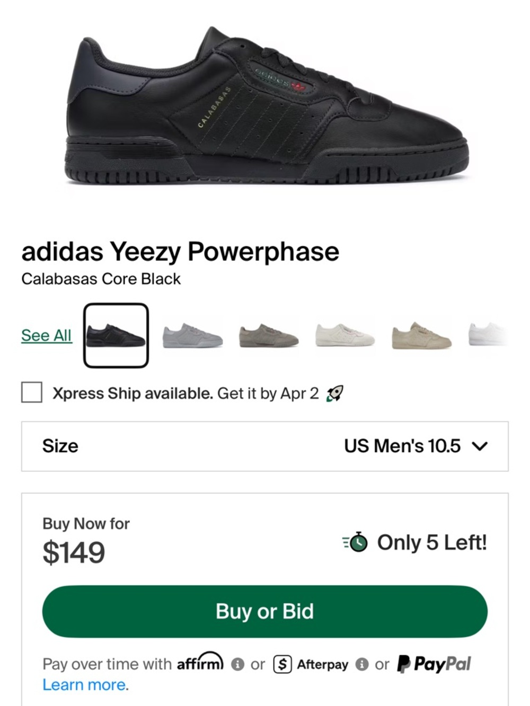Click the stopwatch icon beside Only 5 Left
Screen dimensions: 530x706
click(x=358, y=543)
